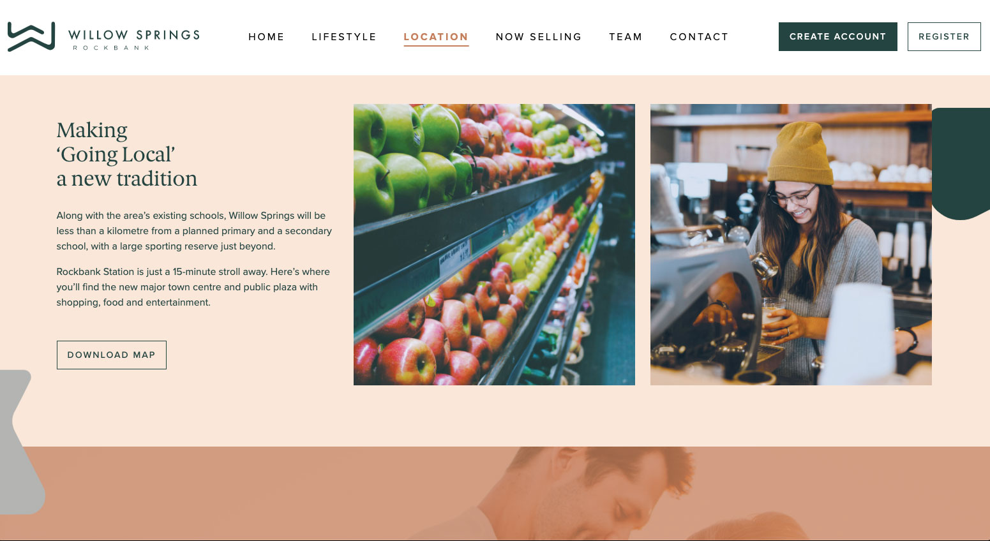Open the apples grocery shelf photo
The height and width of the screenshot is (541, 990).
point(494,244)
